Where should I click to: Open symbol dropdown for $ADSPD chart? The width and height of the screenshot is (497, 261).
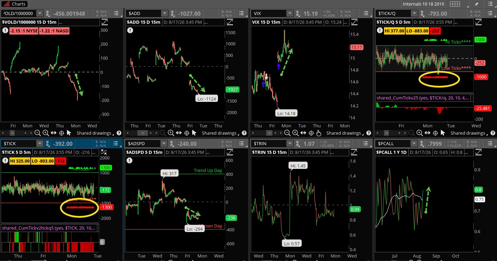pyautogui.click(x=164, y=143)
